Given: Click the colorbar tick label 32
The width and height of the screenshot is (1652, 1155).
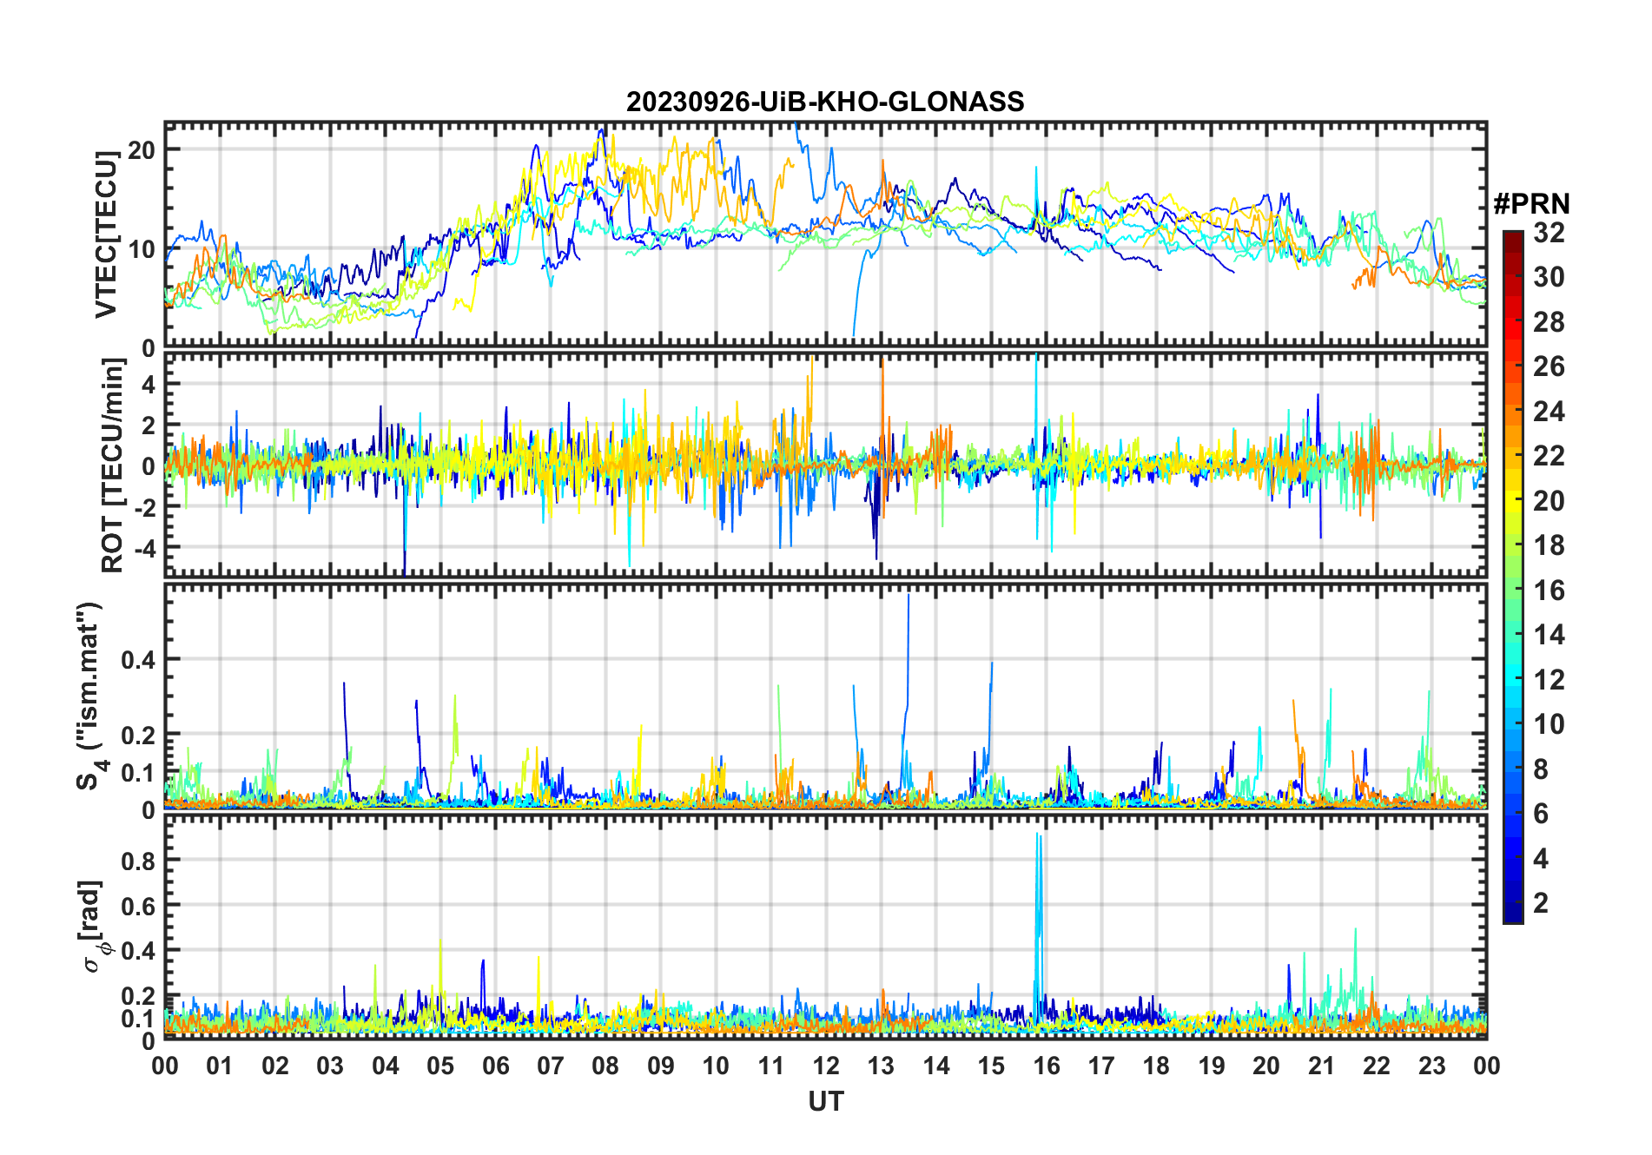Looking at the screenshot, I should point(1549,233).
